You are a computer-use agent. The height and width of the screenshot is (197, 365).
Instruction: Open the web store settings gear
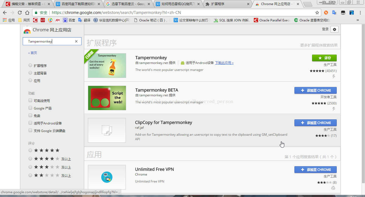click(x=335, y=29)
